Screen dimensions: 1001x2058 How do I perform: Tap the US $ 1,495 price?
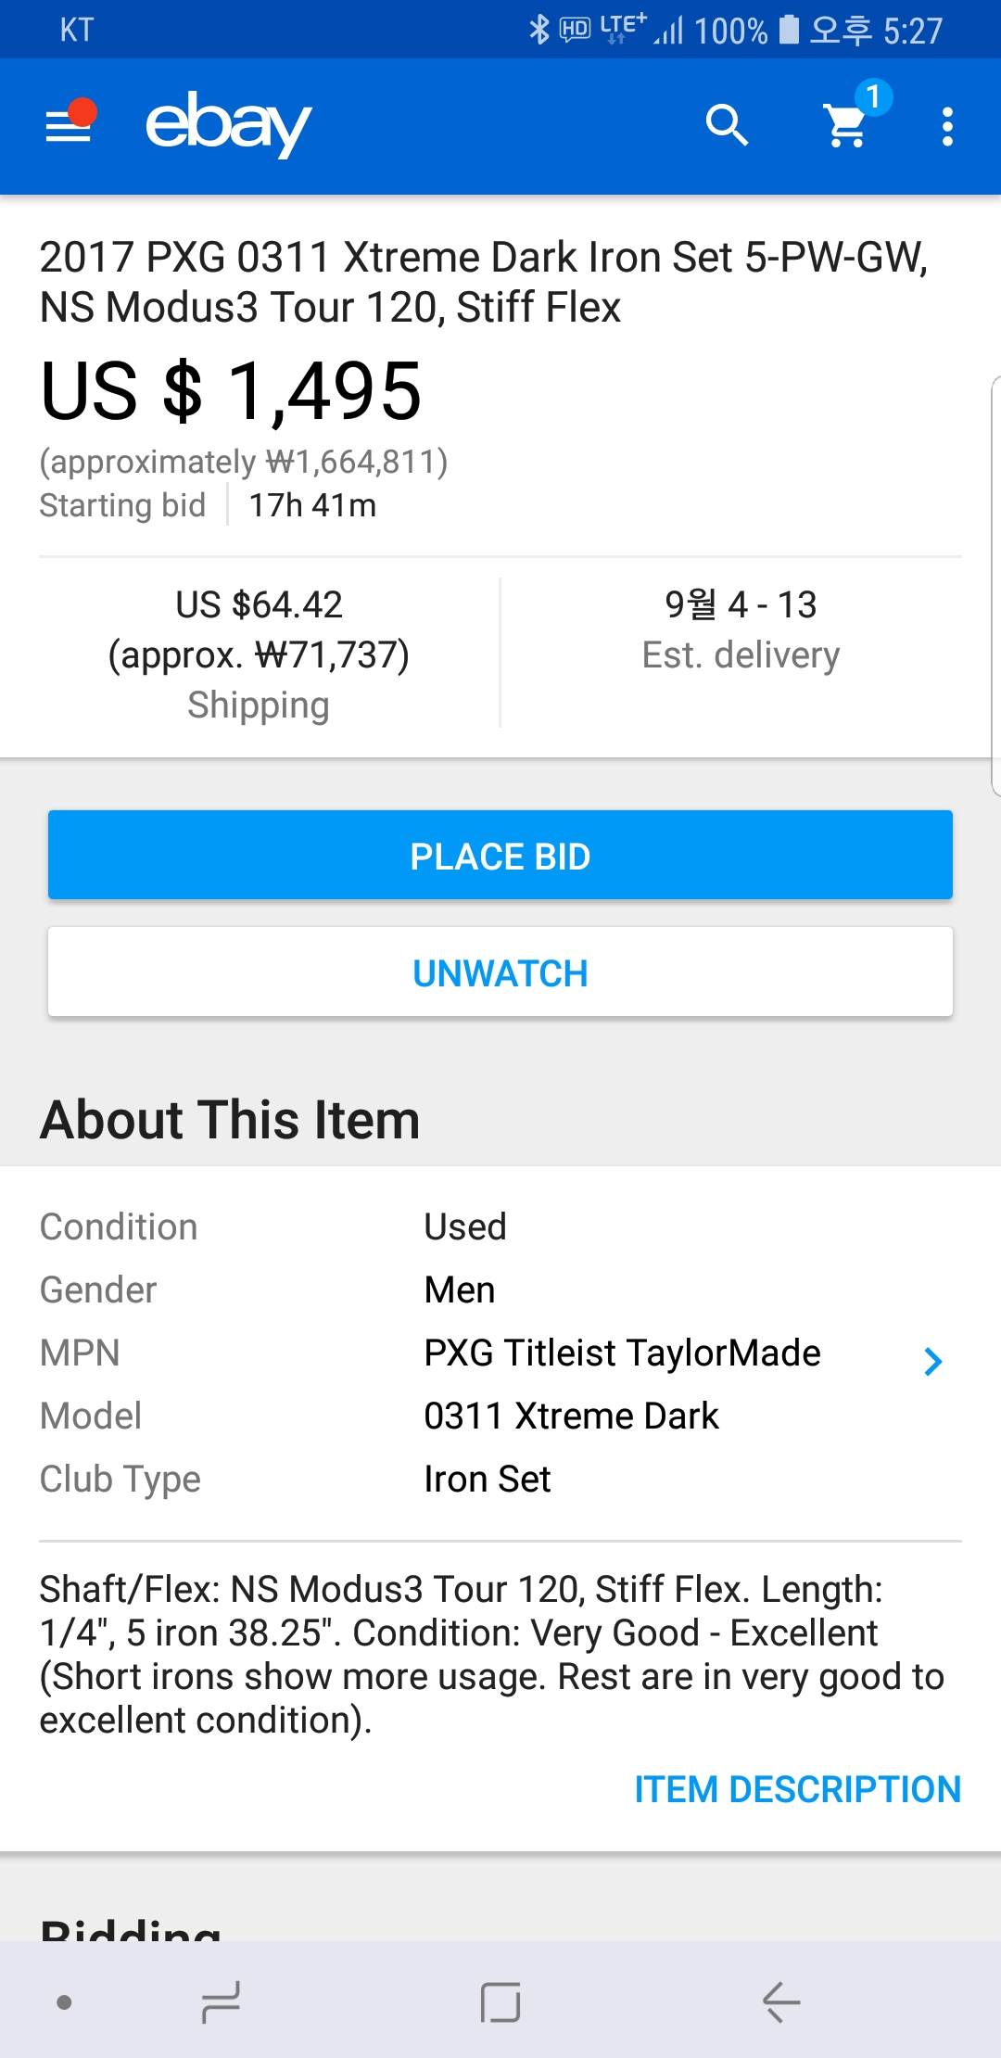tap(232, 391)
